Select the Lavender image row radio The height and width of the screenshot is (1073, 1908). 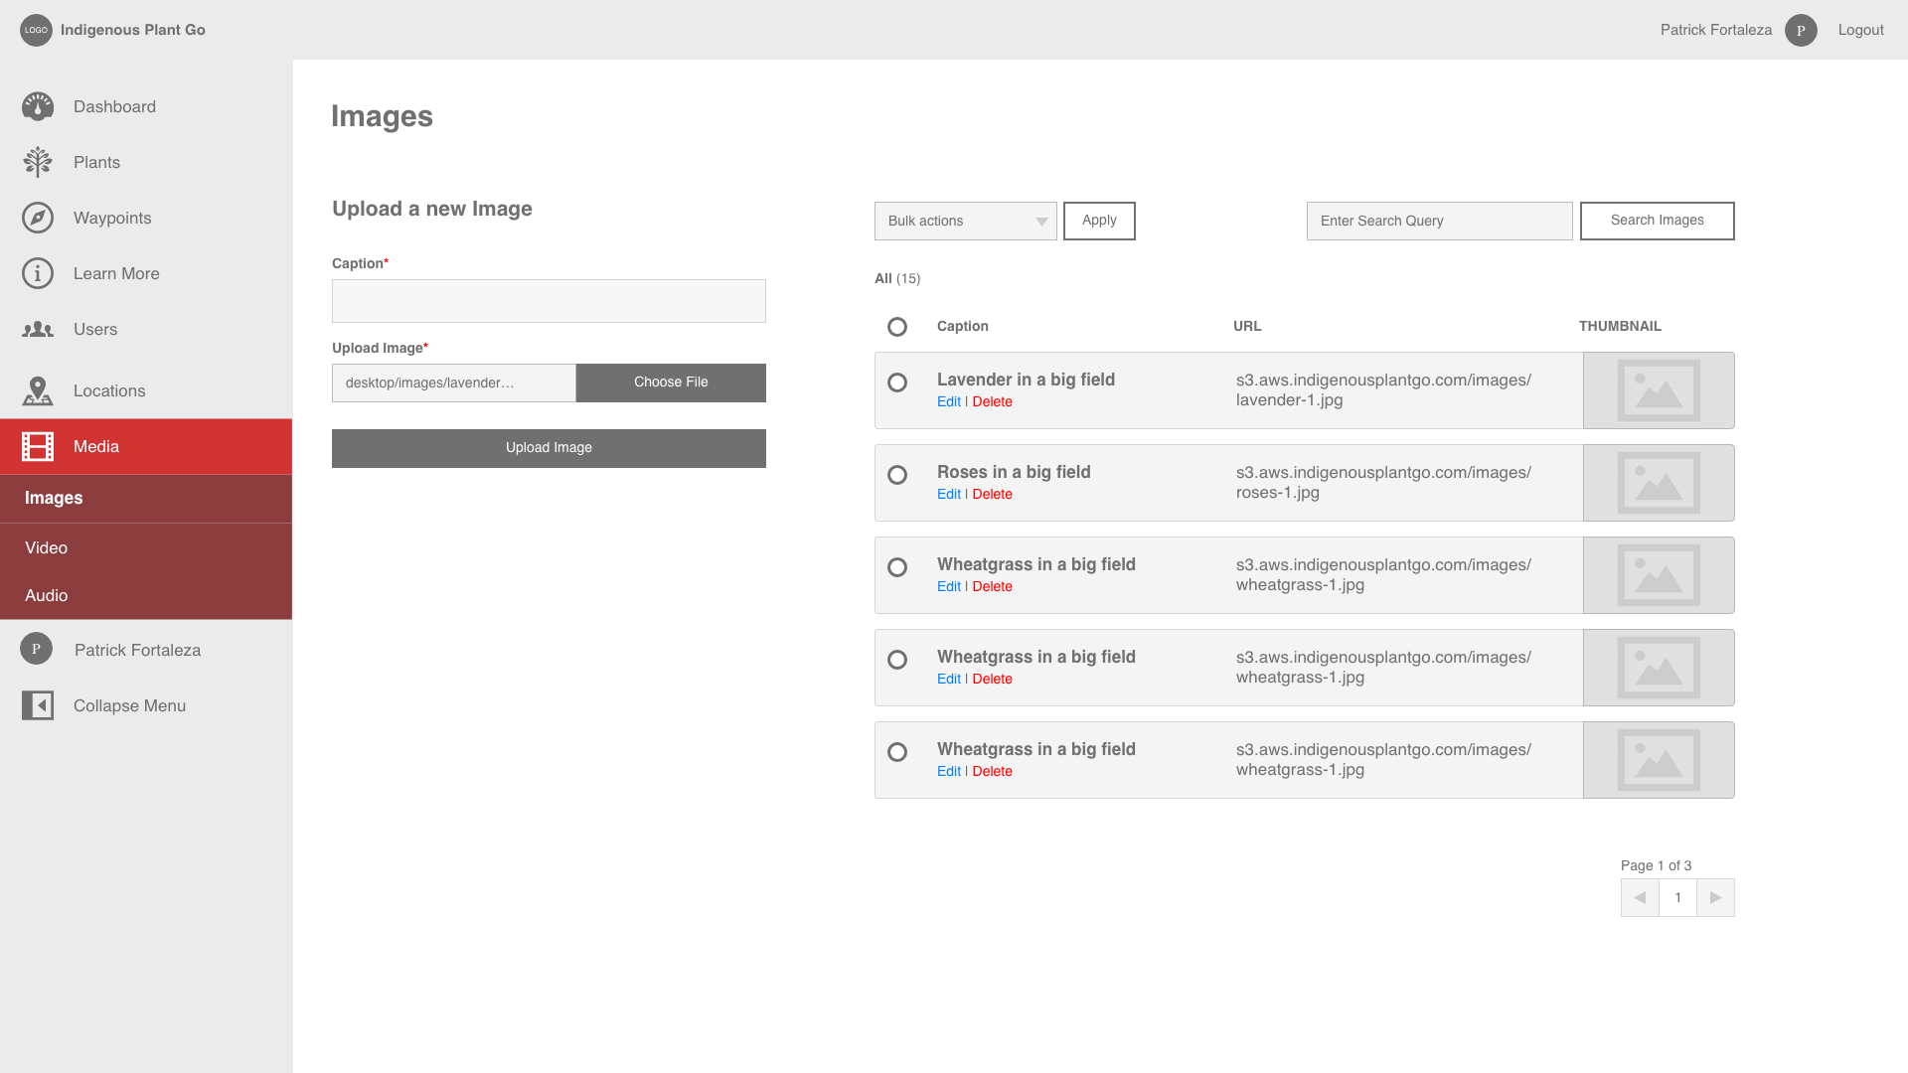point(897,383)
